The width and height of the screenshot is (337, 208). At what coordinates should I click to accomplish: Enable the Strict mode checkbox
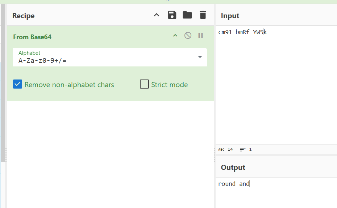click(x=144, y=85)
